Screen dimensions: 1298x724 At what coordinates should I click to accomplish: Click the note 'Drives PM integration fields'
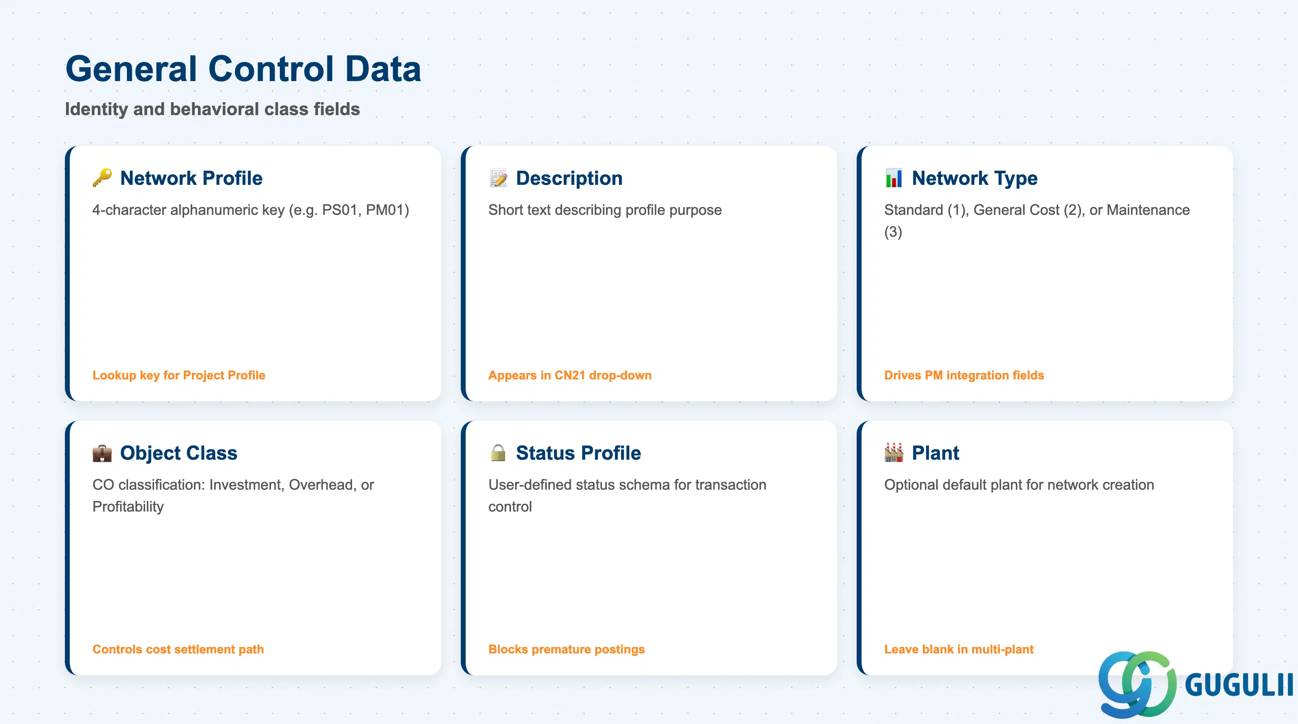963,375
